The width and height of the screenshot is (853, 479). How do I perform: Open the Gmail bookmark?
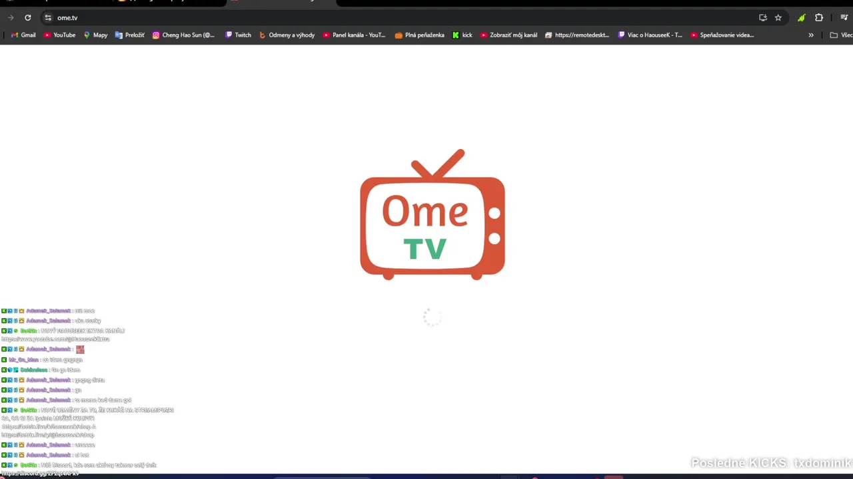[23, 35]
